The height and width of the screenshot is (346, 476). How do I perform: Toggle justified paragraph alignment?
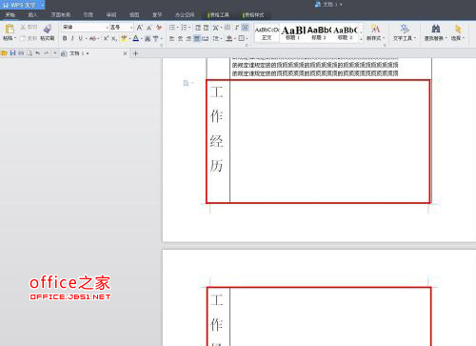[197, 39]
